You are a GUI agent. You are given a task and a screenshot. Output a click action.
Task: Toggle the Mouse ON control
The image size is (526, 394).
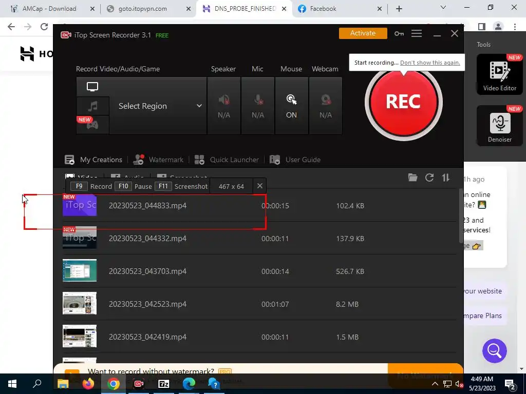pyautogui.click(x=291, y=106)
